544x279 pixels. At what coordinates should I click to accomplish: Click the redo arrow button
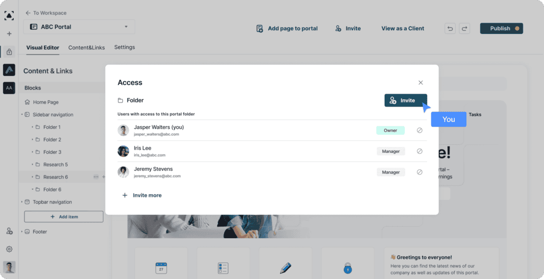coord(464,29)
